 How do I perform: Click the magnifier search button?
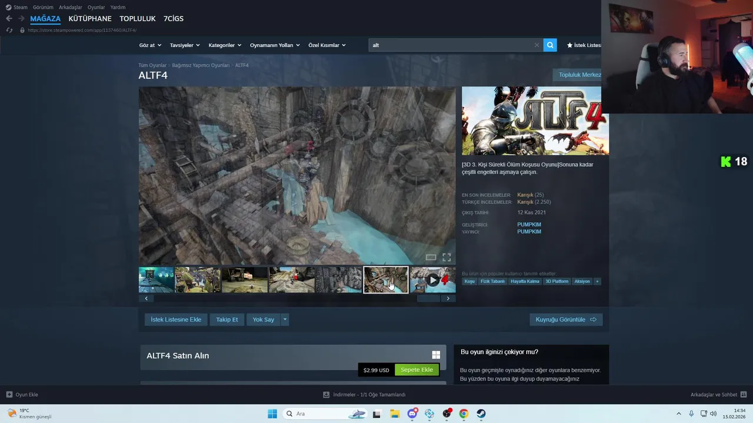(550, 45)
